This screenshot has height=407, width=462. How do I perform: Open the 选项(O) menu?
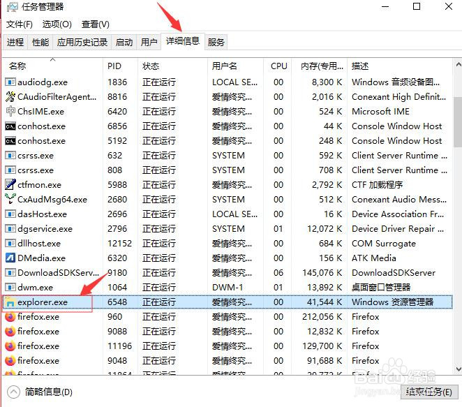point(57,24)
